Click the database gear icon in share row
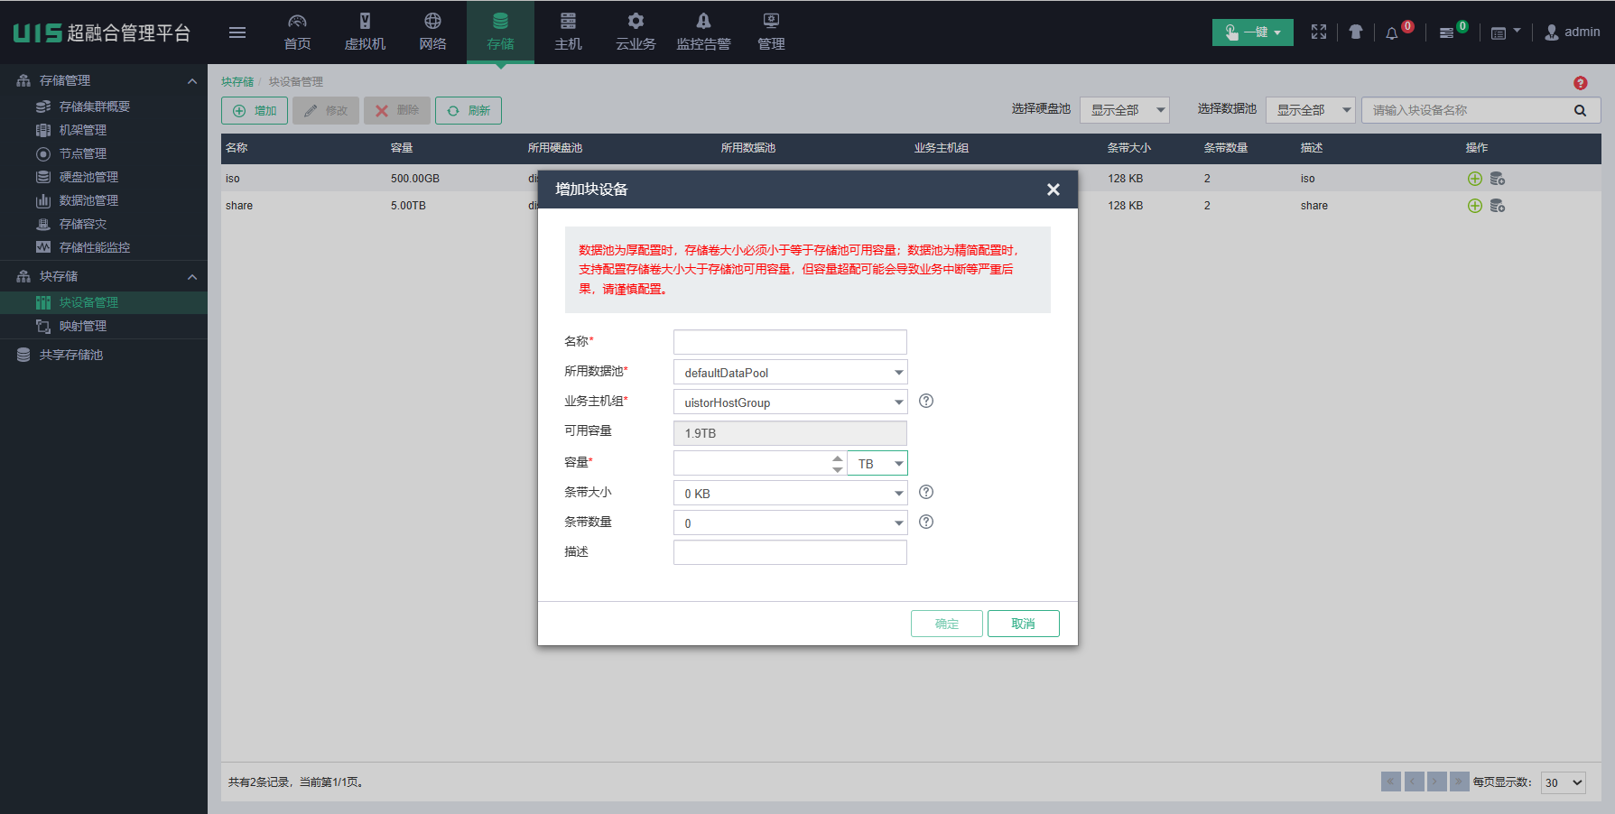This screenshot has height=814, width=1615. click(x=1498, y=206)
